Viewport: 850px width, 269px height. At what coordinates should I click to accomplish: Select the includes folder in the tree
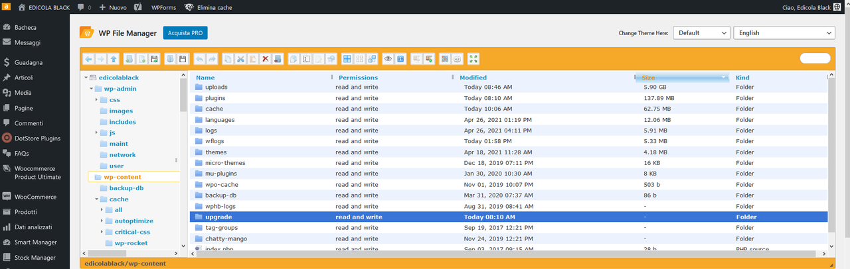[x=122, y=122]
